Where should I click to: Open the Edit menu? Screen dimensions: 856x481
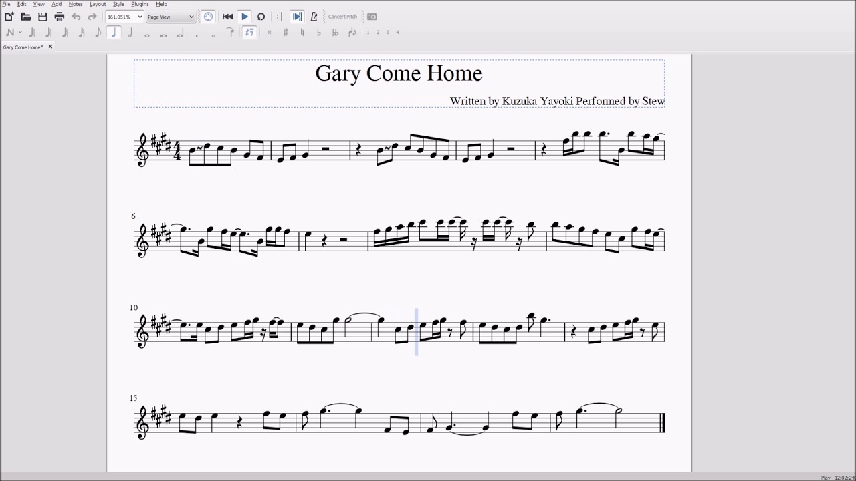[x=22, y=4]
